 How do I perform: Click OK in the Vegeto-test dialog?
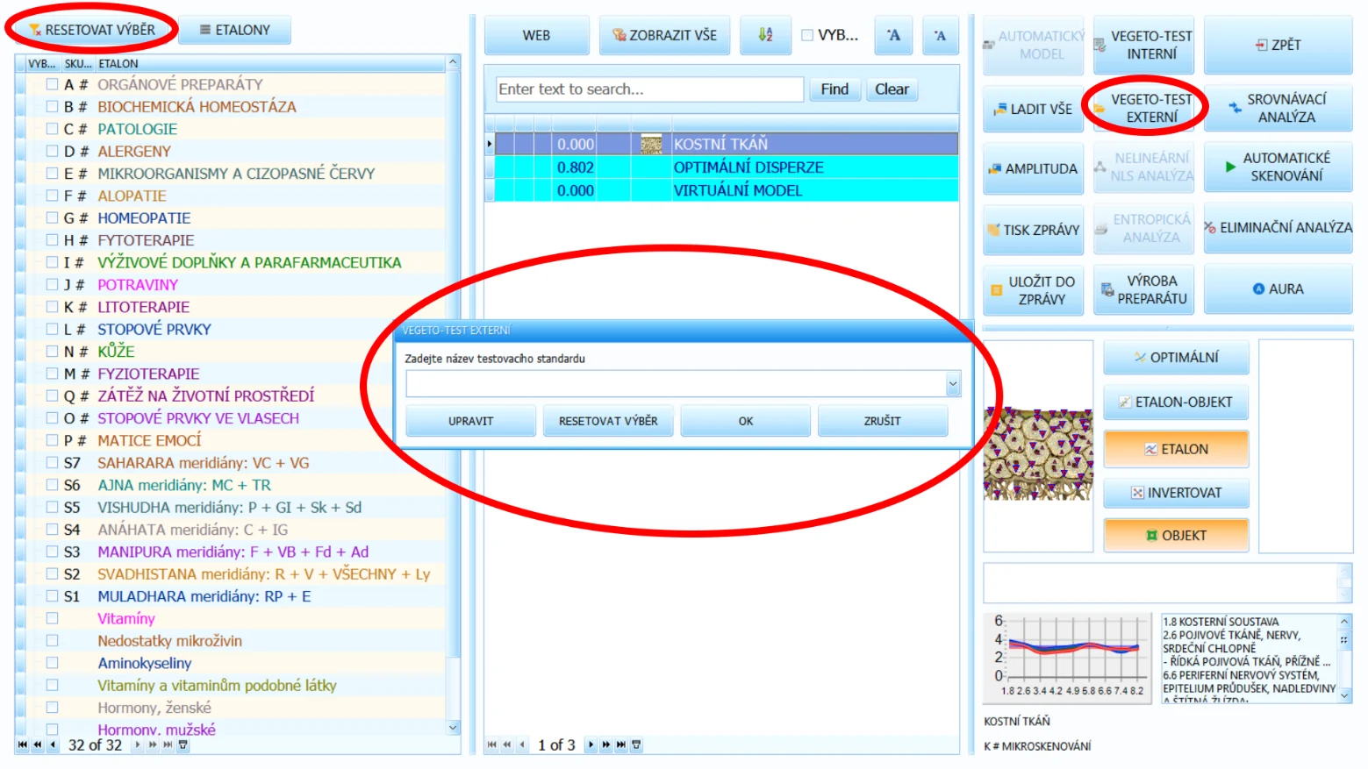pos(746,421)
